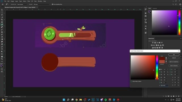Screen dimensions: 182x102
Task: Select the Brush tool
Action: point(2,29)
